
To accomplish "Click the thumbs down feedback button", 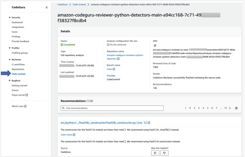I will (x=164, y=153).
